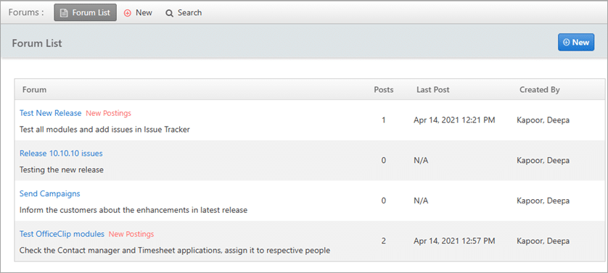Click the Apr 14, 2021 12:57 PM cell
The height and width of the screenshot is (273, 608).
[454, 241]
